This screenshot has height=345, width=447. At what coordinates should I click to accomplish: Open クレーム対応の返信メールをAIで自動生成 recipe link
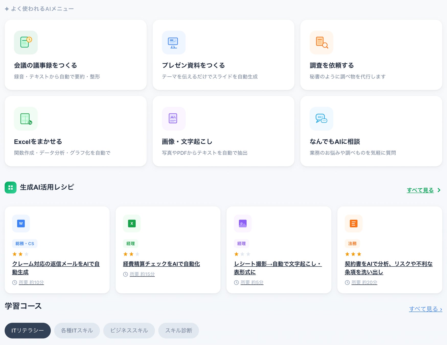click(56, 268)
